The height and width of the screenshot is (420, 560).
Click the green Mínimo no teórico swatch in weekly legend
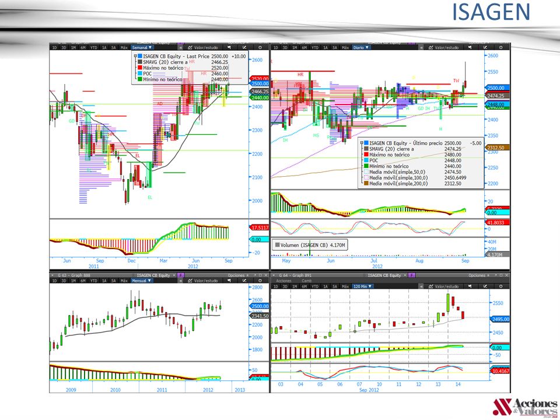[140, 79]
